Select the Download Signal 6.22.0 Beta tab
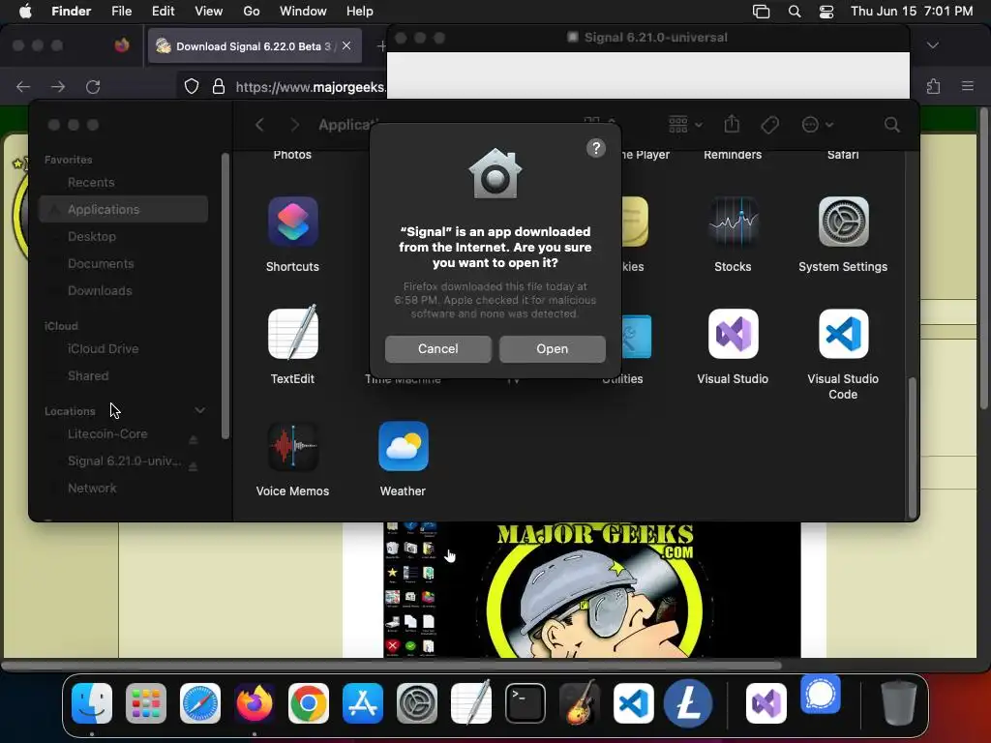The width and height of the screenshot is (991, 743). coord(255,45)
